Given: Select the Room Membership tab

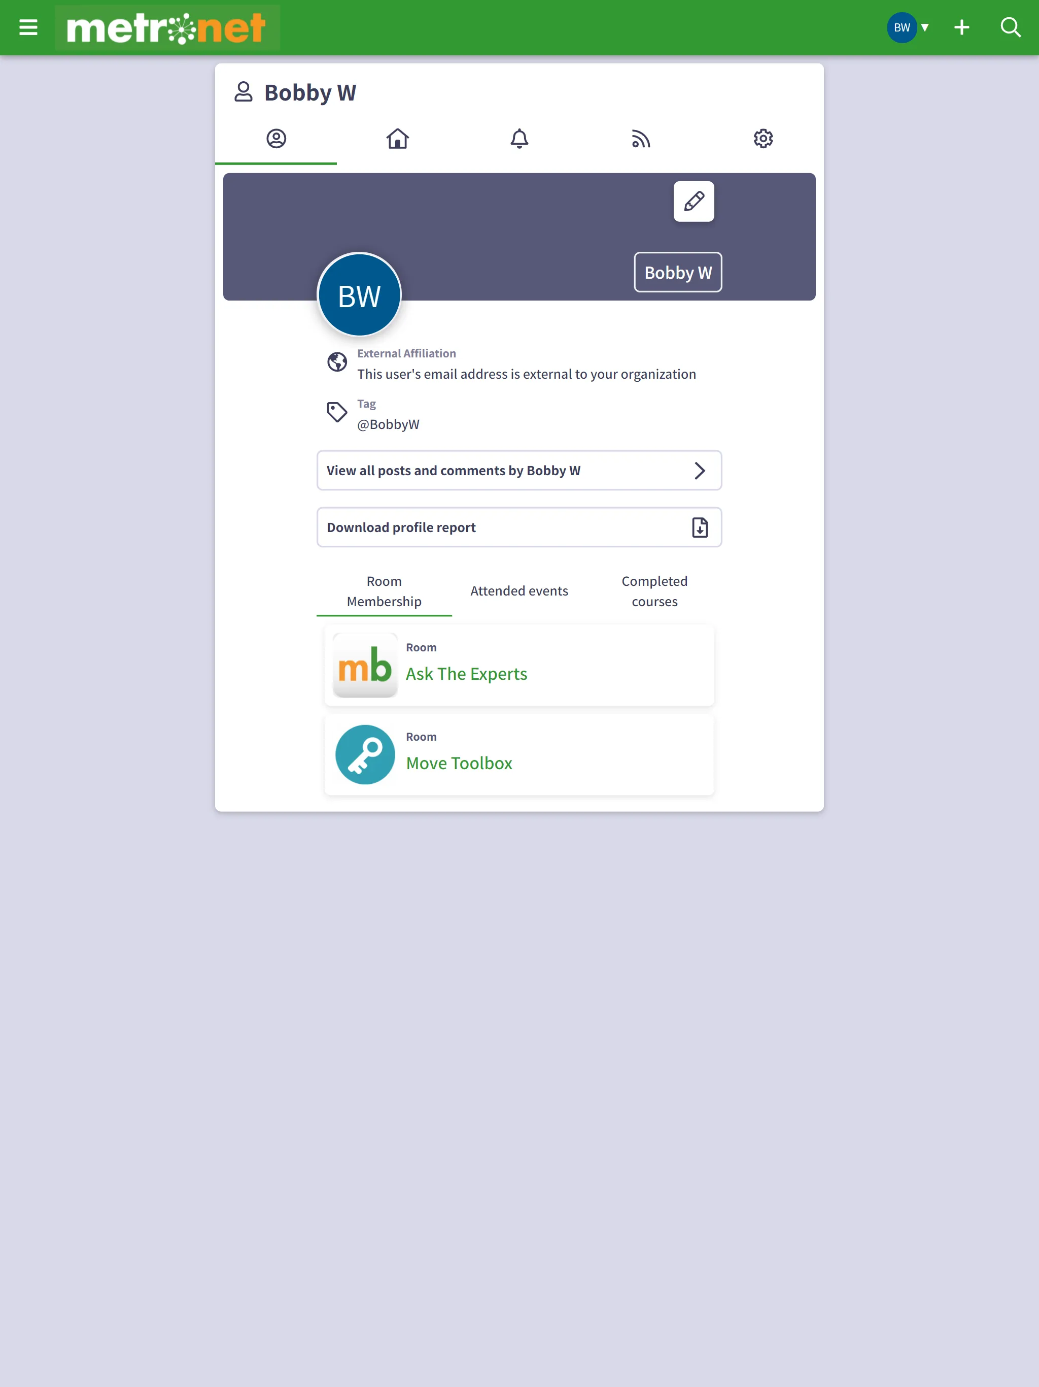Looking at the screenshot, I should (x=383, y=591).
